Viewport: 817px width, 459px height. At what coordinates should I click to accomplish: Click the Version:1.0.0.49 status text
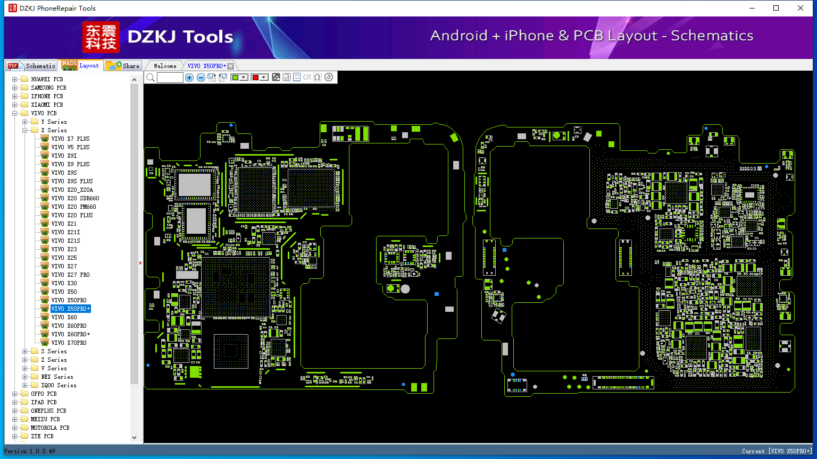30,451
